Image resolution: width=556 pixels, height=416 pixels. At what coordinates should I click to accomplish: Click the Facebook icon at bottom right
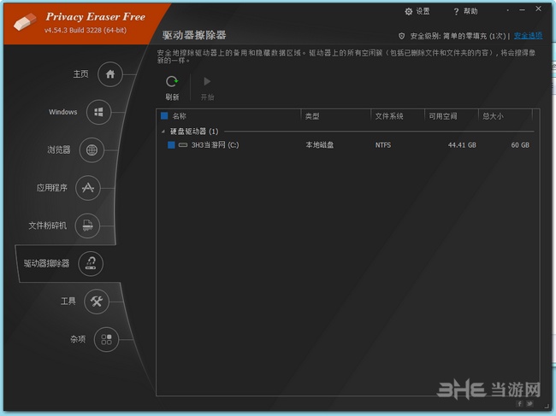520,403
